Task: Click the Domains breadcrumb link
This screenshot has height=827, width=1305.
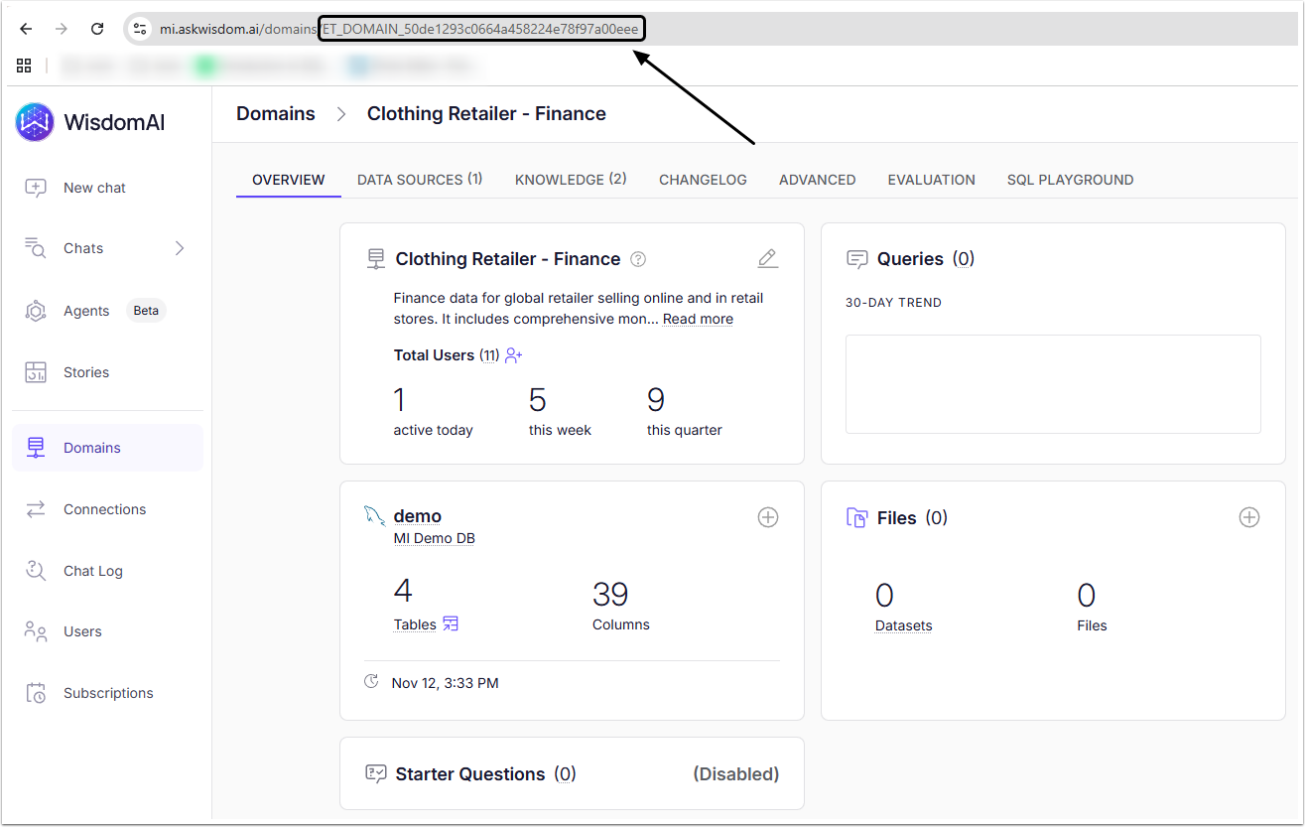Action: (275, 114)
